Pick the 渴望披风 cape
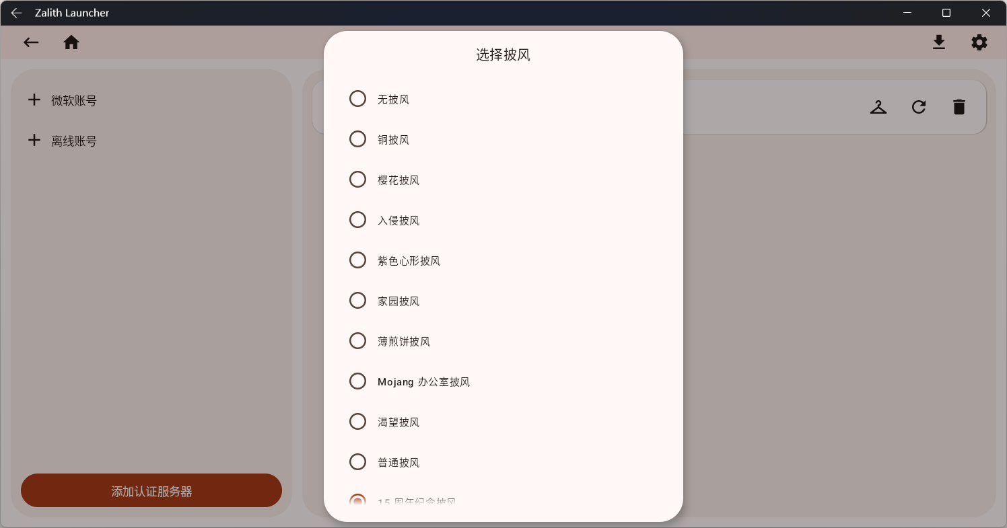Viewport: 1007px width, 528px height. pyautogui.click(x=357, y=421)
